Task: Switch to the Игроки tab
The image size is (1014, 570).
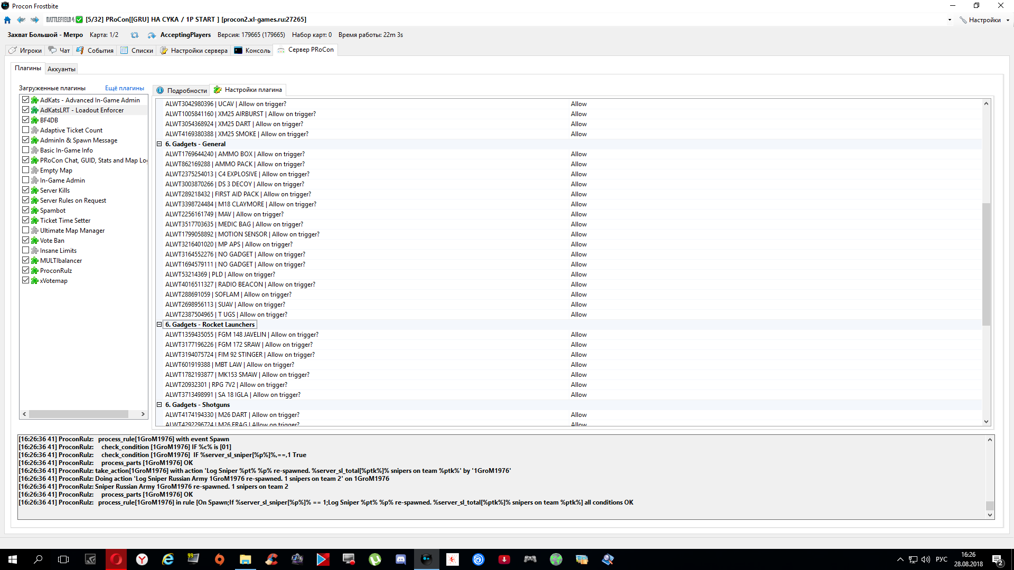Action: click(25, 51)
